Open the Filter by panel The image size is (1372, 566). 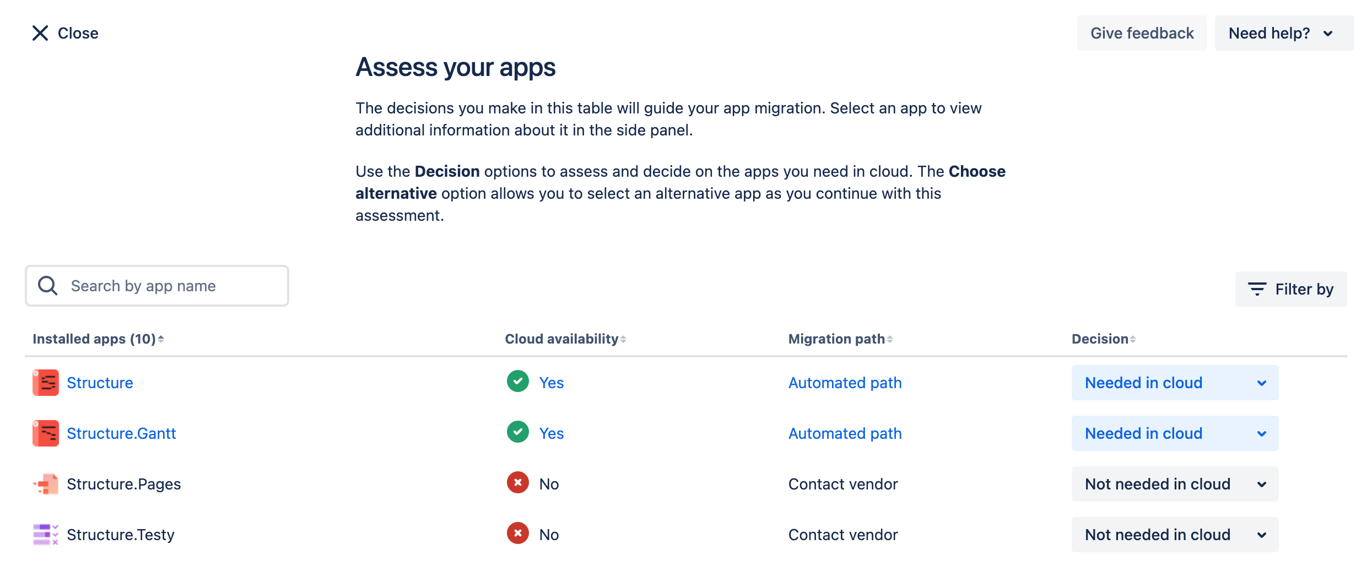[1291, 289]
